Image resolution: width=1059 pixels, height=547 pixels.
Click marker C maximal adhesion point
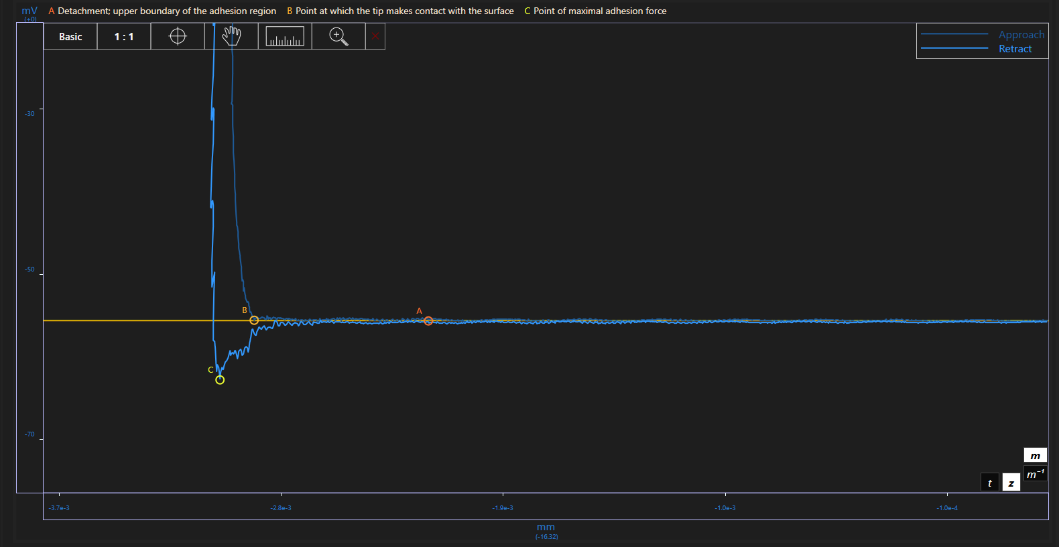(220, 380)
